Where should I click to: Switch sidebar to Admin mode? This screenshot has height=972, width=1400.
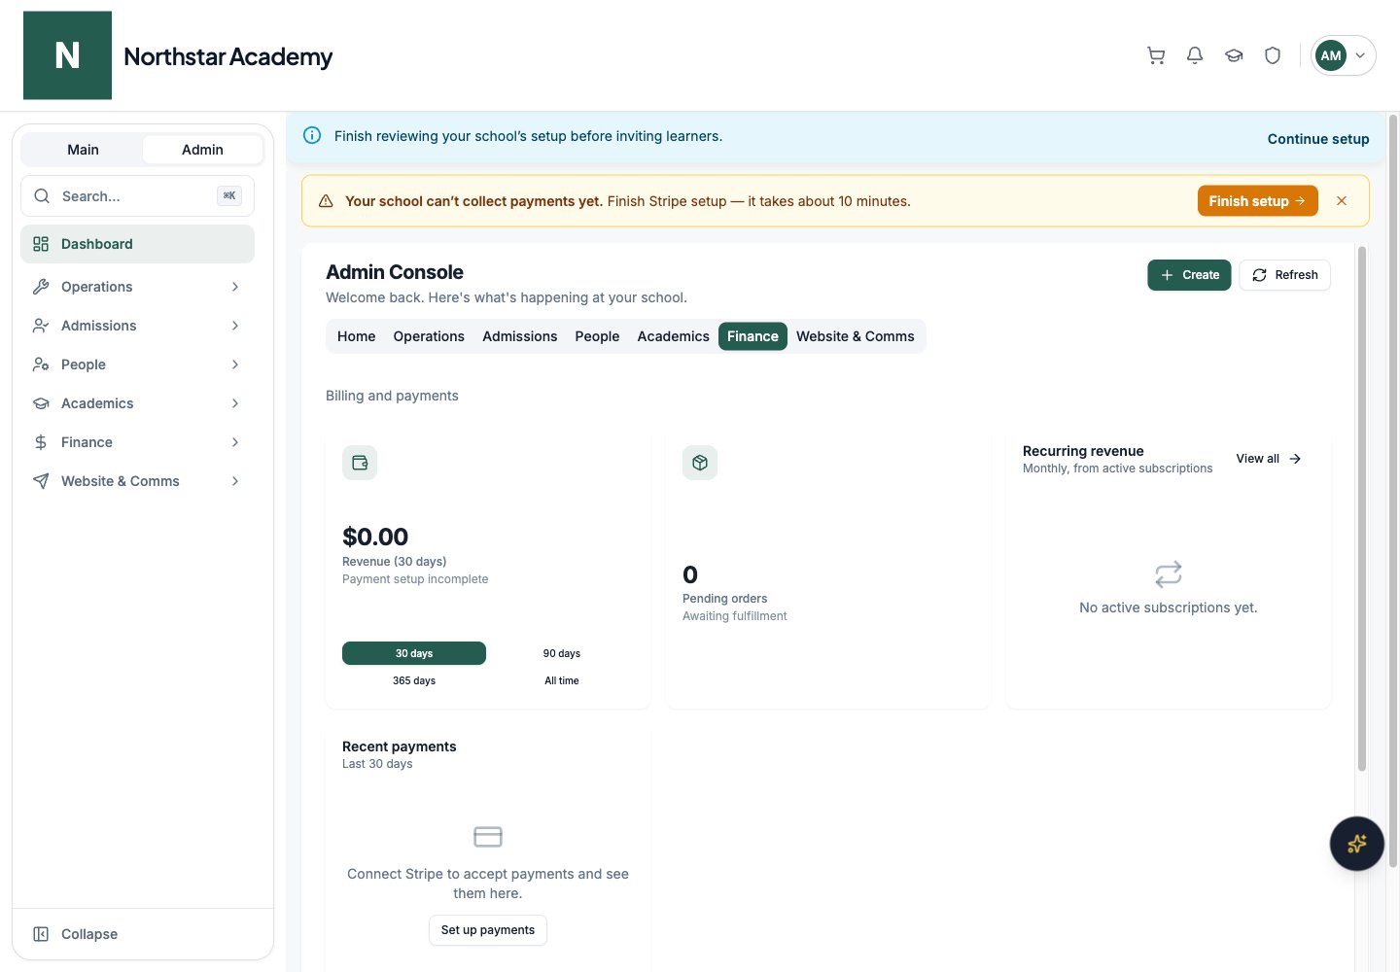[x=202, y=150]
